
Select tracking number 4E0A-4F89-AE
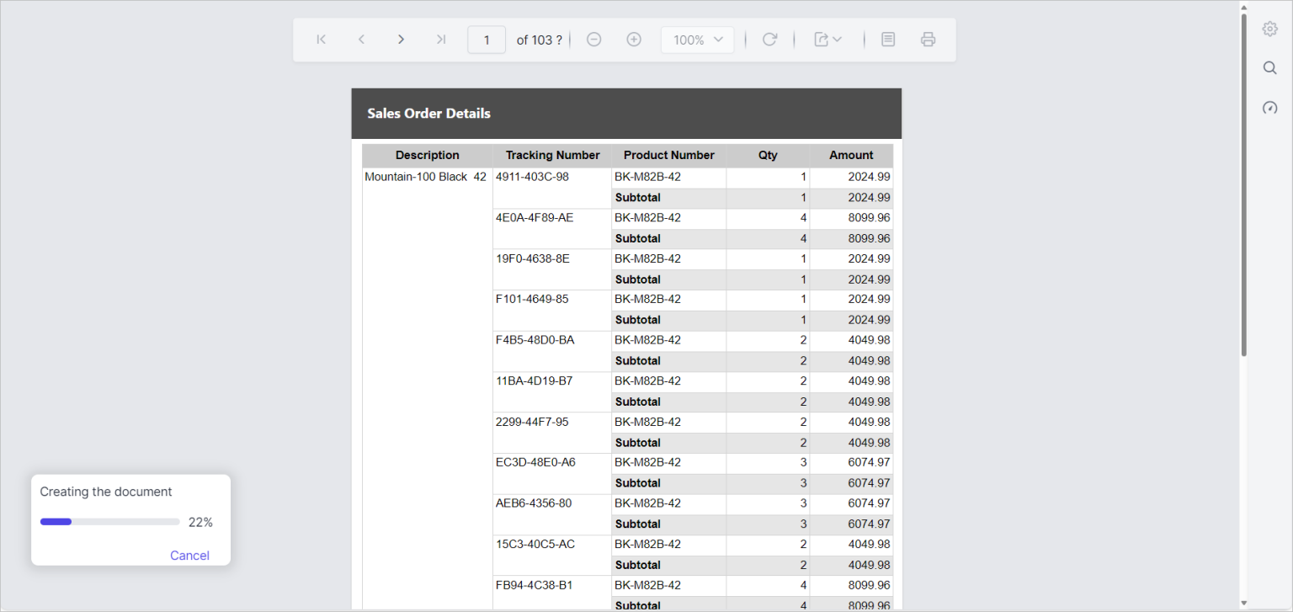535,217
